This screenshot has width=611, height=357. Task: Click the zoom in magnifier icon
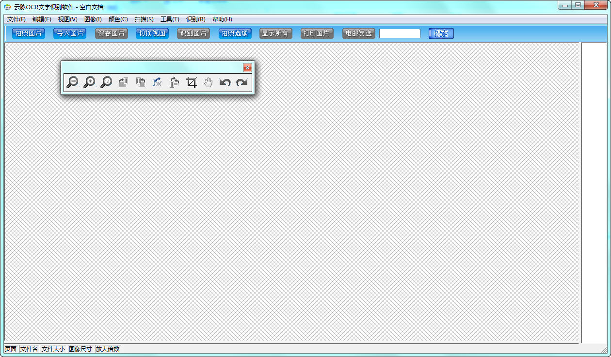click(89, 82)
